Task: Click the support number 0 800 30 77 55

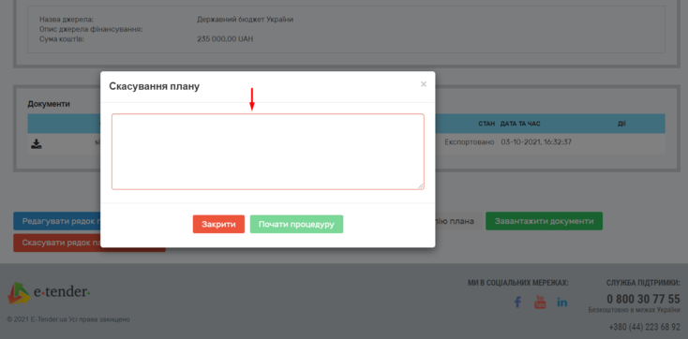Action: tap(643, 299)
